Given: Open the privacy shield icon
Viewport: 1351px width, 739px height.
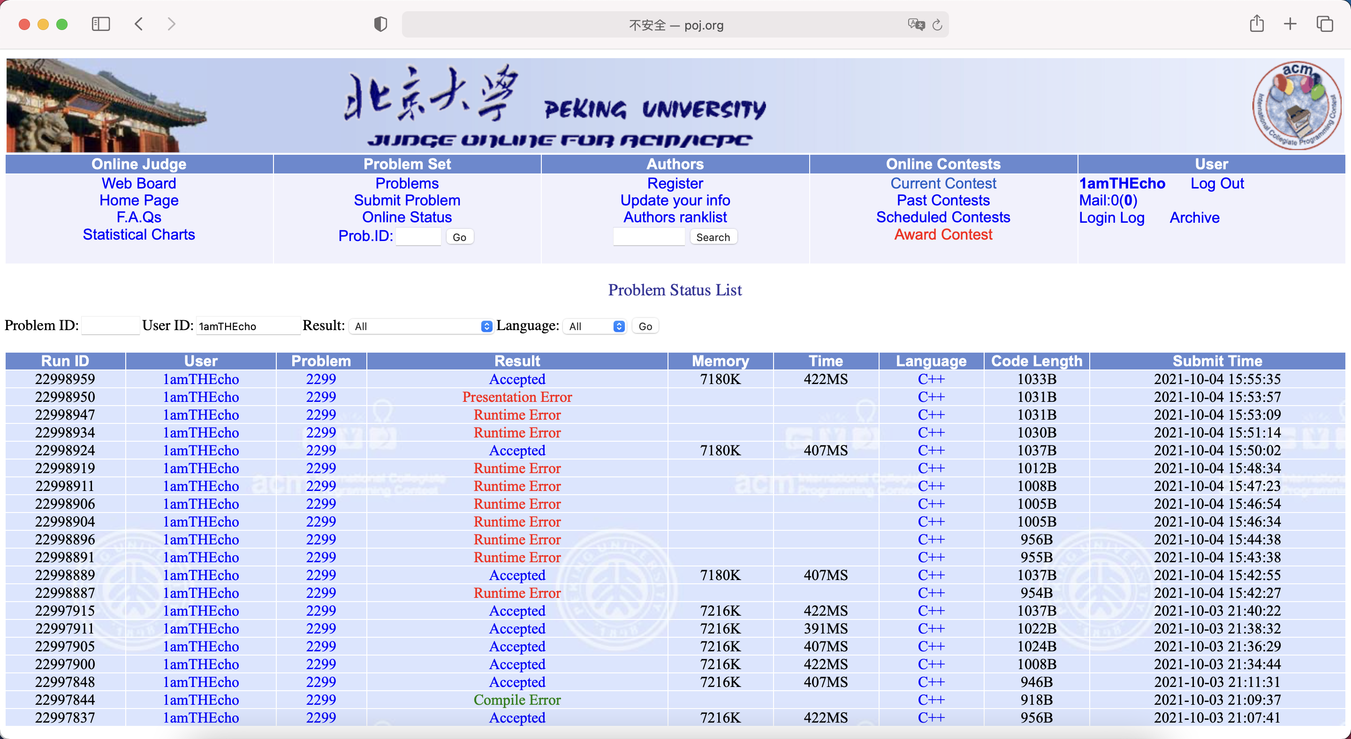Looking at the screenshot, I should tap(380, 24).
